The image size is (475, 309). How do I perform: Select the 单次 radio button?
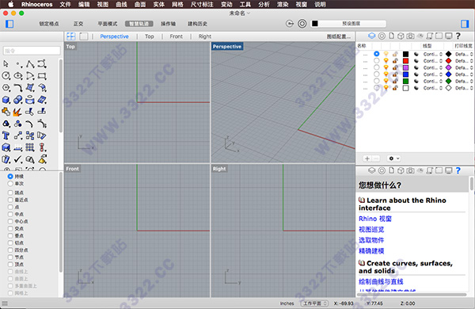point(10,184)
